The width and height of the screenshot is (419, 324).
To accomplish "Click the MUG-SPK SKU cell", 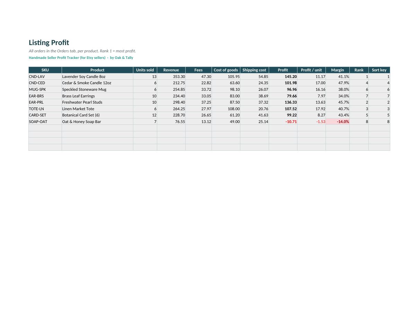I will 45,89.
